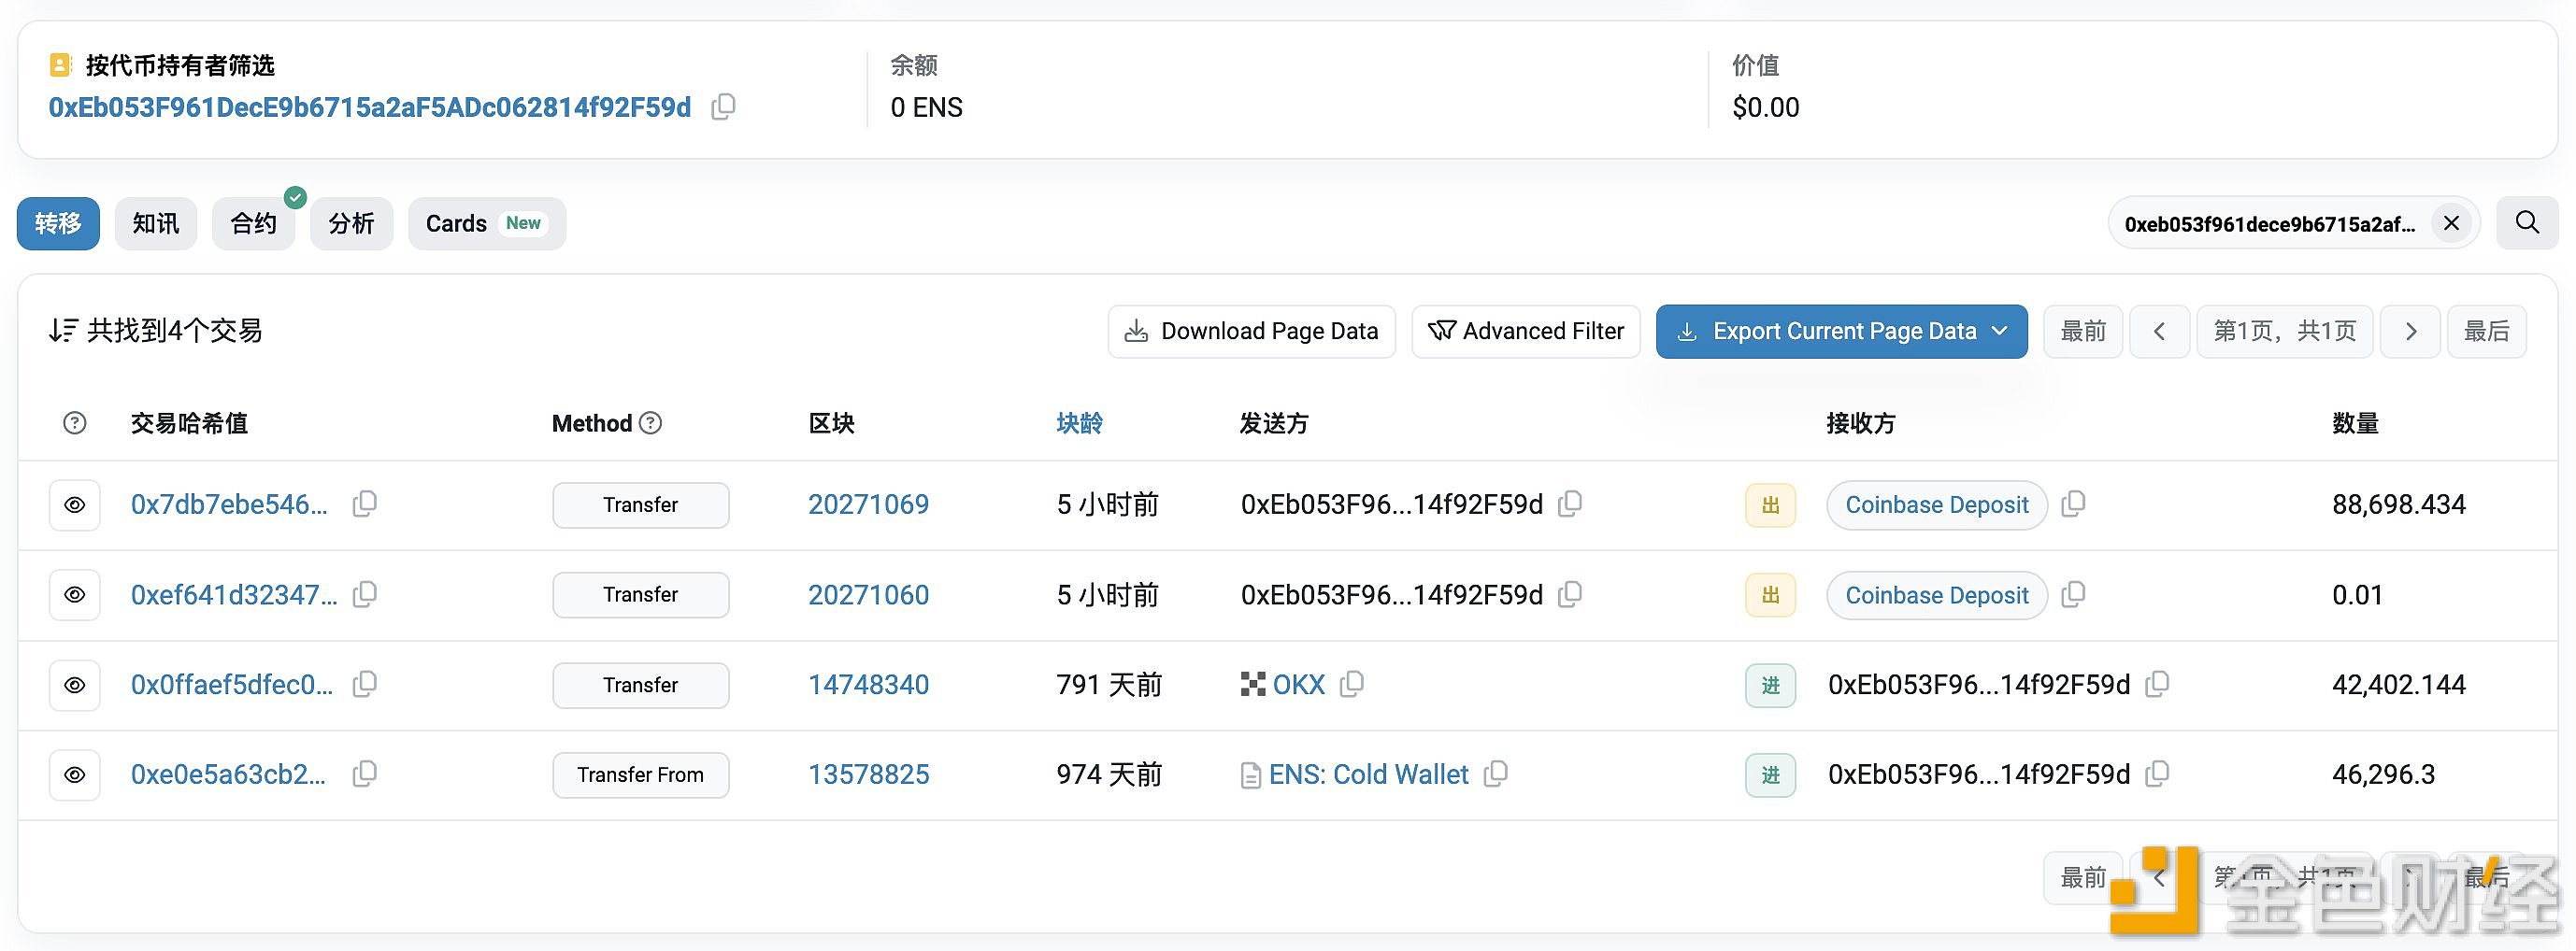Click the sort icon beside 共找到4个交易
2576x951 pixels.
click(x=63, y=330)
